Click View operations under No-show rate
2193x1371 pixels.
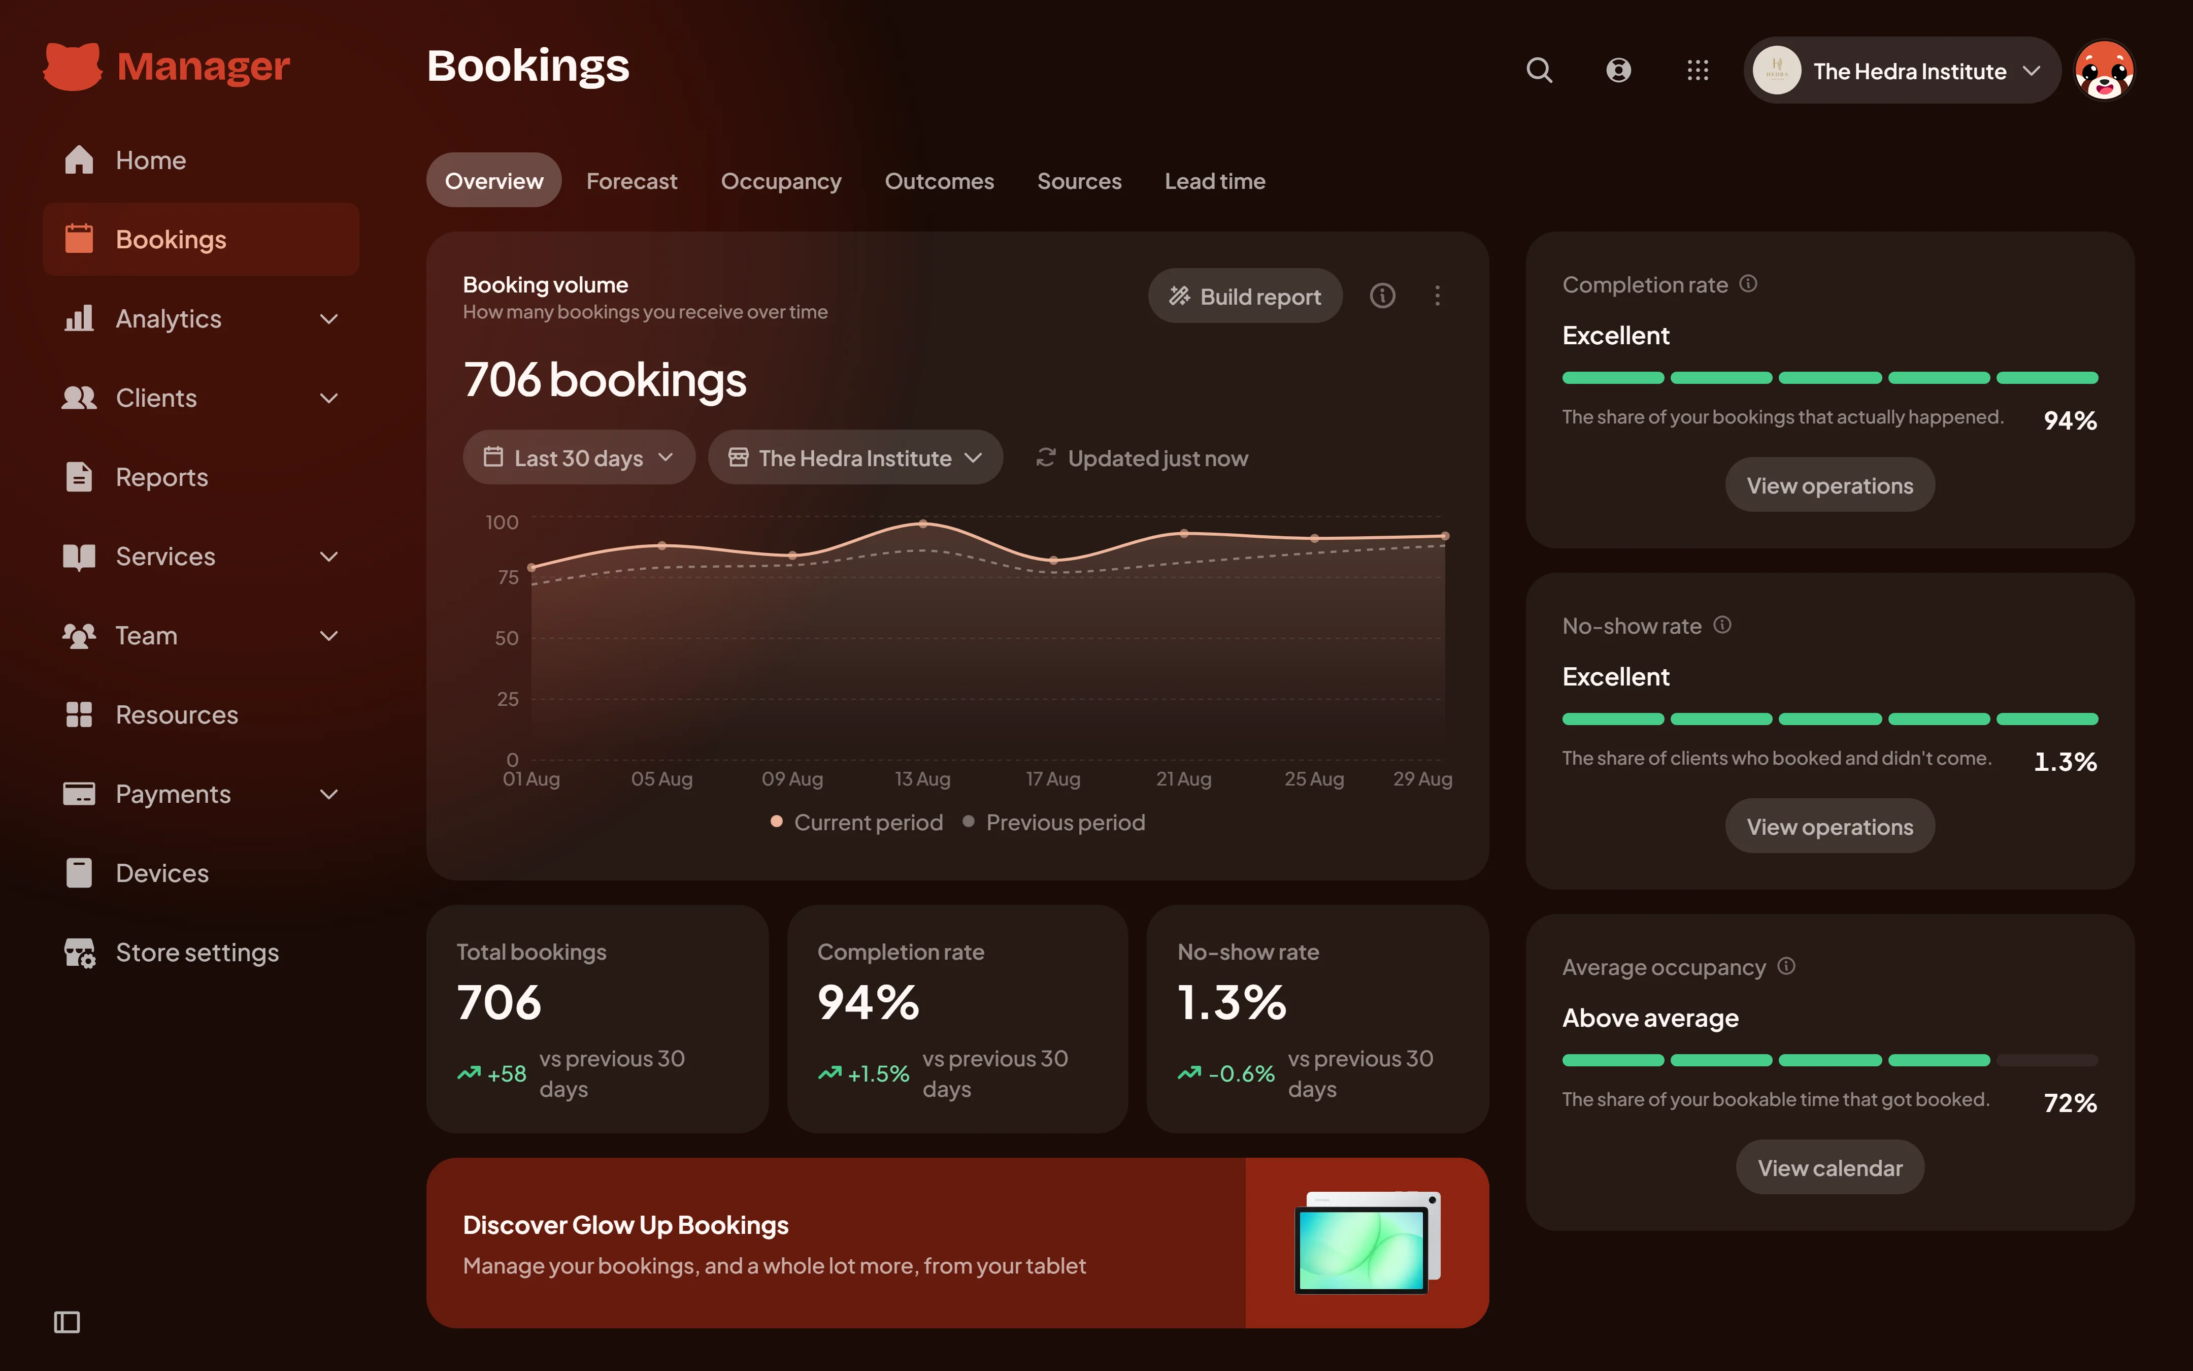(x=1830, y=826)
